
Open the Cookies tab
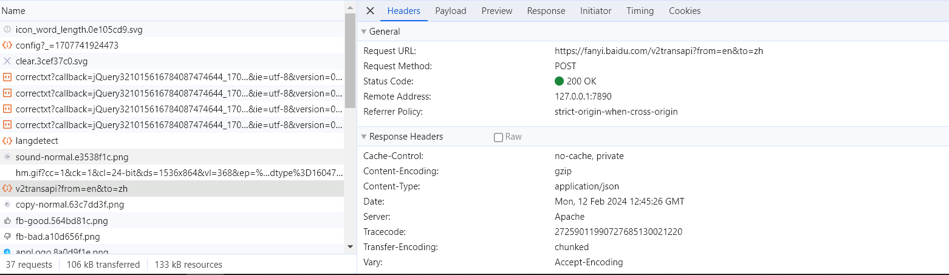(684, 11)
